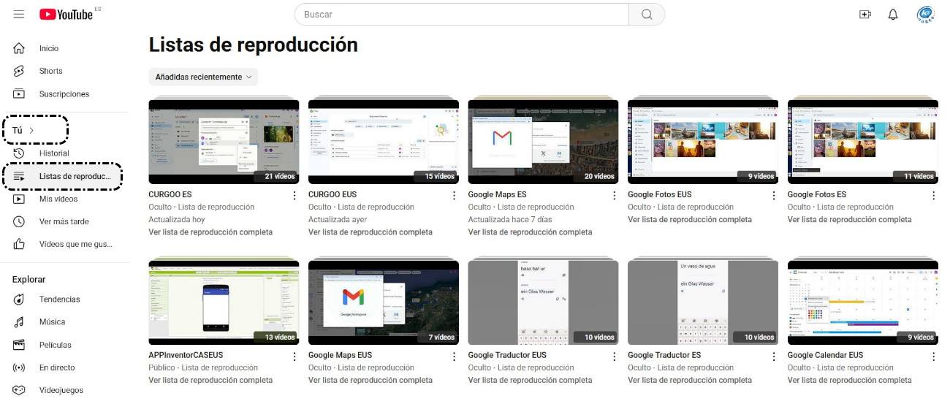Open the CURGOO EUS playlist thumbnail
This screenshot has width=950, height=404.
[384, 140]
